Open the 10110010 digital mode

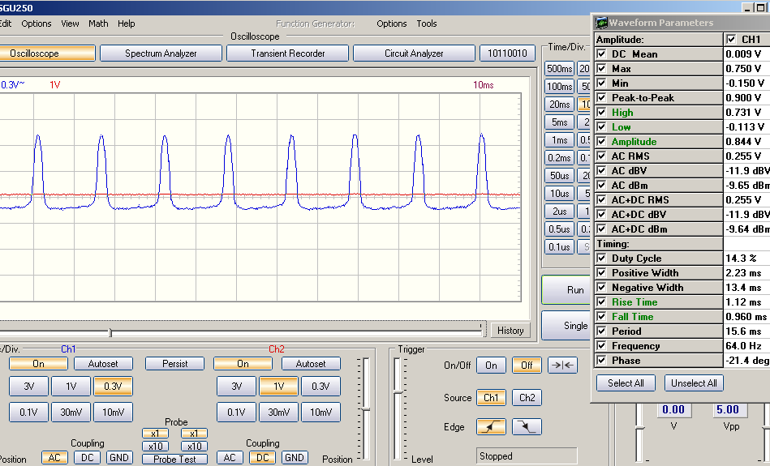coord(507,53)
